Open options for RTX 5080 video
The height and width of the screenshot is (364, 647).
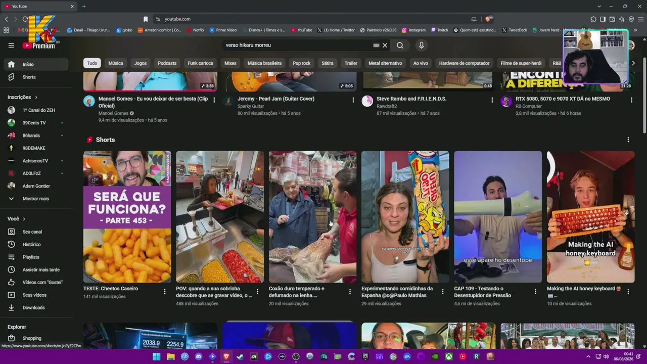click(631, 100)
